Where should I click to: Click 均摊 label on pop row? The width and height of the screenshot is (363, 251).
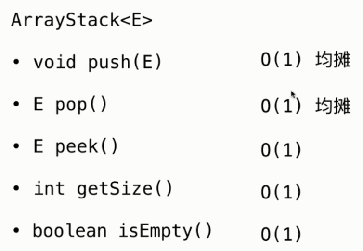[x=333, y=105]
